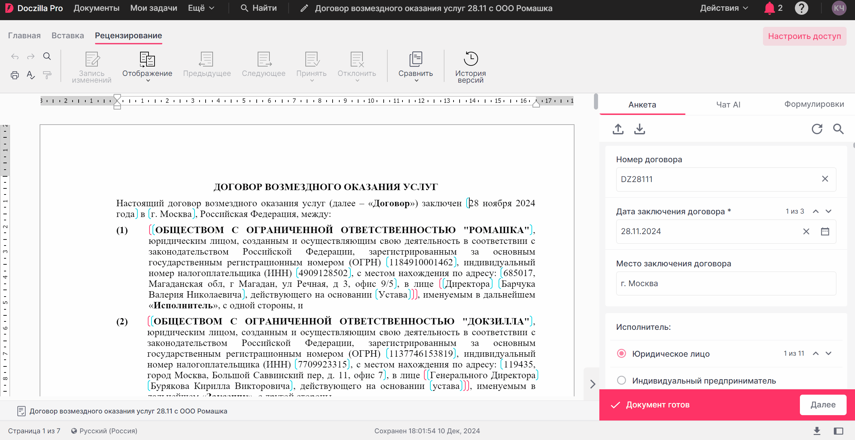
Task: Open the Принять dropdown
Action: pyautogui.click(x=311, y=67)
